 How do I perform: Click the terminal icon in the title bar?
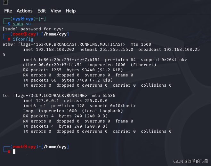[2, 2]
